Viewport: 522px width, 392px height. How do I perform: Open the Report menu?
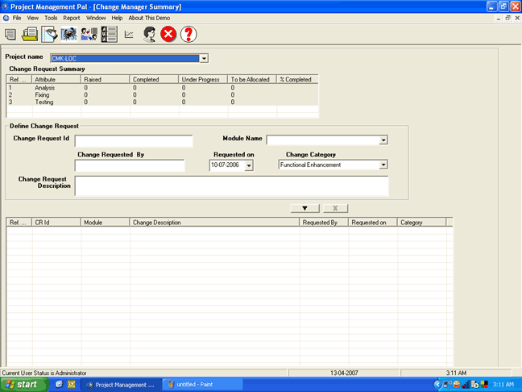tap(72, 17)
